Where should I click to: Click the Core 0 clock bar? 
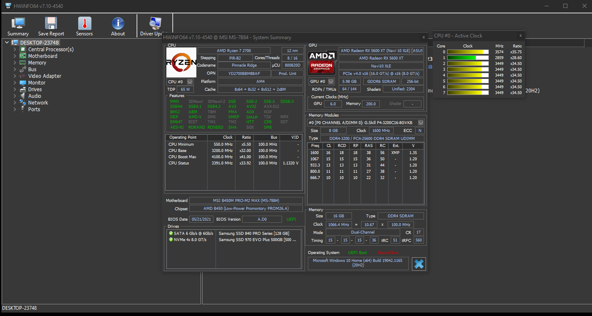[x=468, y=52]
